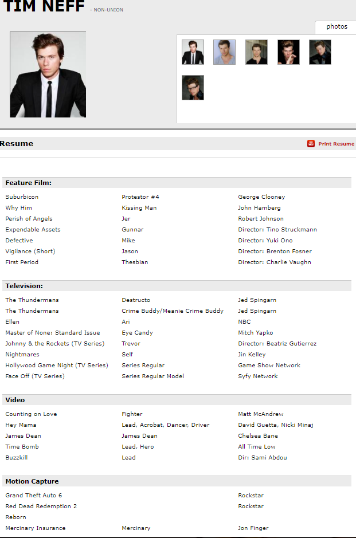The height and width of the screenshot is (538, 356).
Task: Click the Resume section heading
Action: pyautogui.click(x=17, y=144)
